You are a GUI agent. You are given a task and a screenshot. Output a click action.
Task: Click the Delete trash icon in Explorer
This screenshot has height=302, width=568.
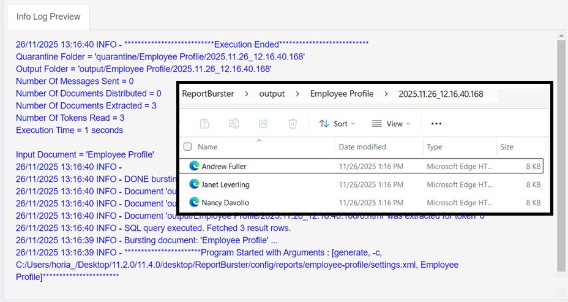pyautogui.click(x=293, y=124)
